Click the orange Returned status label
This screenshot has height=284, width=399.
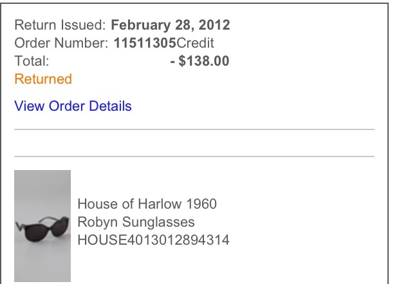click(43, 79)
